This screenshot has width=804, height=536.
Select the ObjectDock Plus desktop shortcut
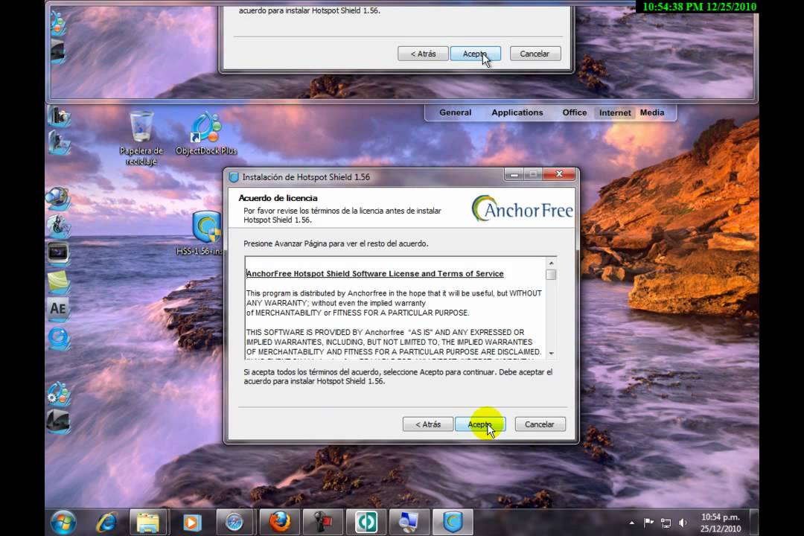[x=206, y=133]
